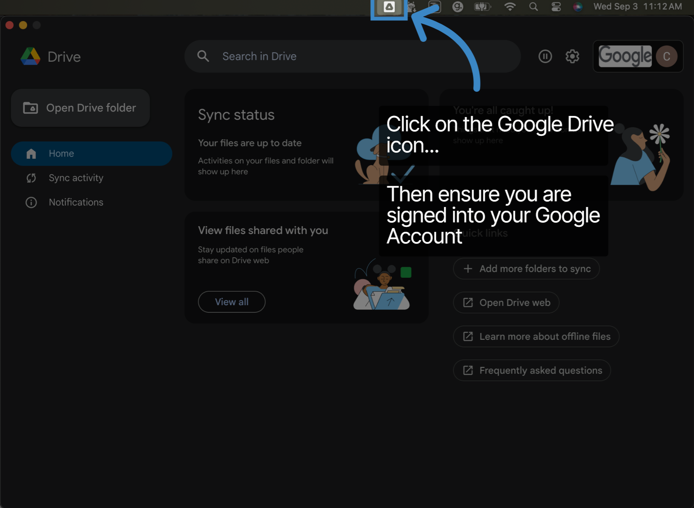
Task: Open the Google account switcher with avatar C
Action: [x=638, y=56]
